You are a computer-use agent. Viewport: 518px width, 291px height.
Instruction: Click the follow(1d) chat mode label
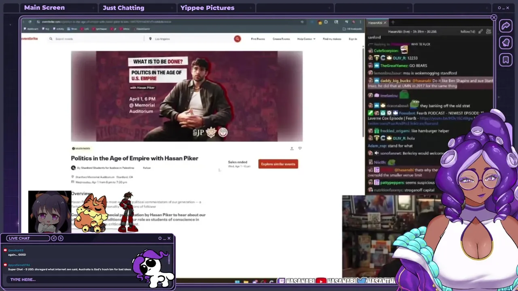pos(467,32)
